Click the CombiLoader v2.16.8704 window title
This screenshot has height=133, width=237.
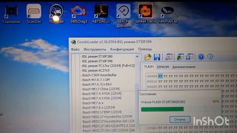point(114,42)
